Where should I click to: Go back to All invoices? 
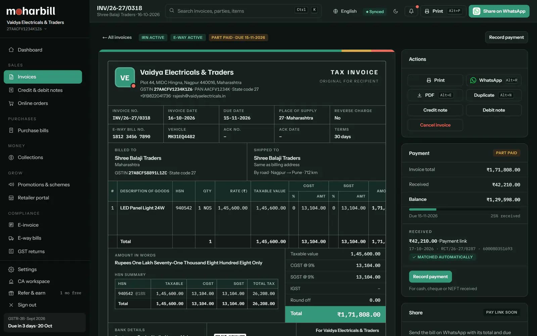[117, 37]
